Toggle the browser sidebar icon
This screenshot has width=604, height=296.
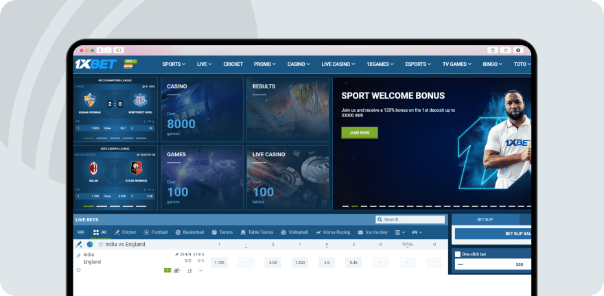tap(118, 50)
